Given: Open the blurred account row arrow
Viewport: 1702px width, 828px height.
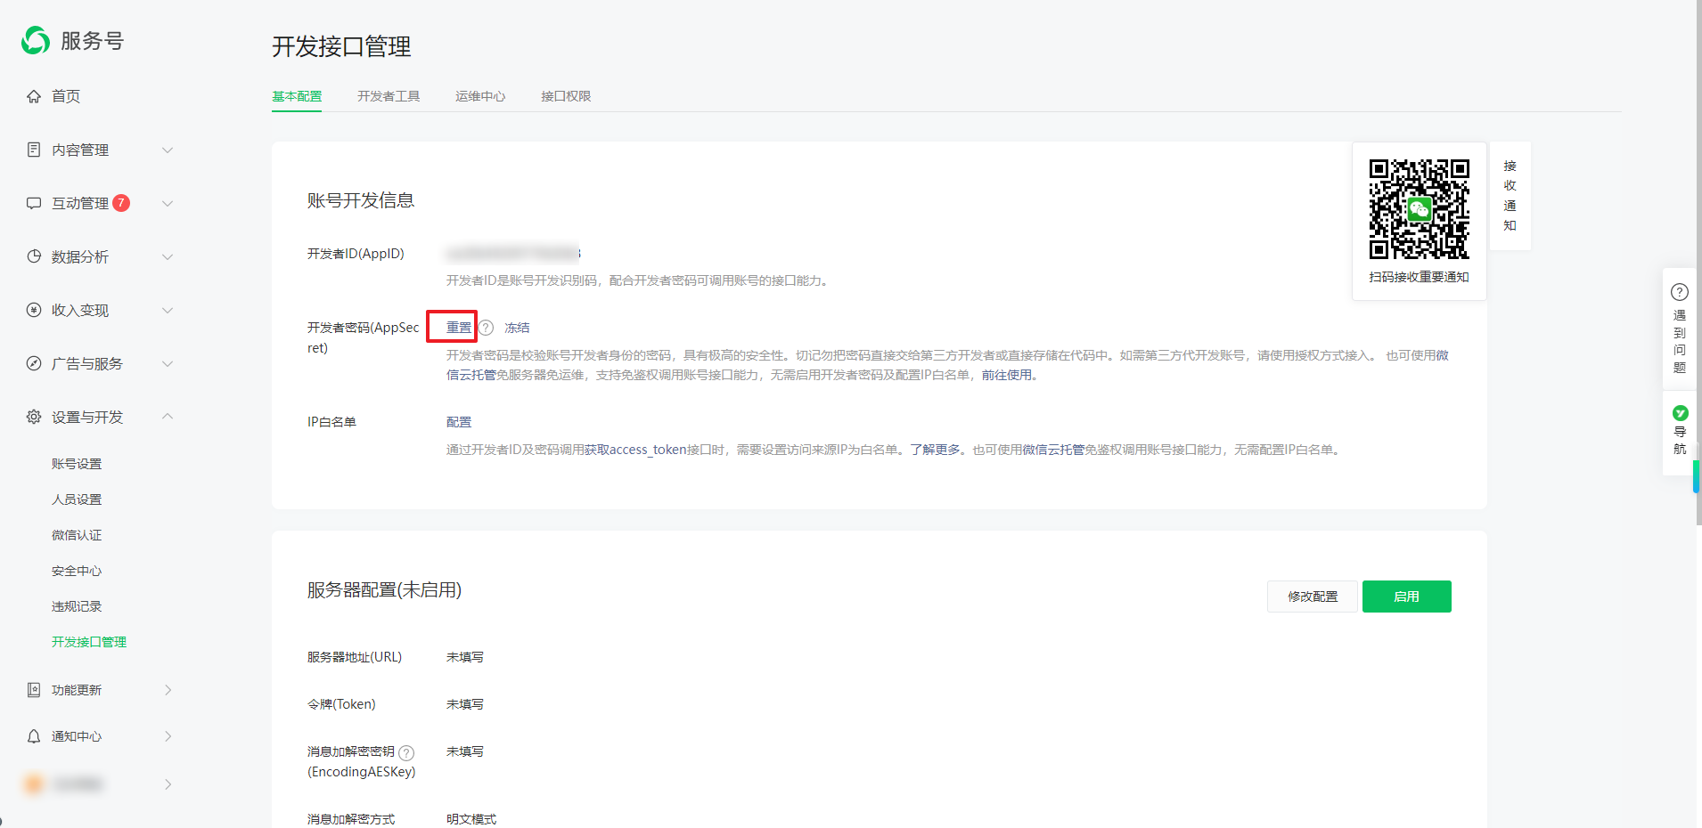Looking at the screenshot, I should coord(168,784).
